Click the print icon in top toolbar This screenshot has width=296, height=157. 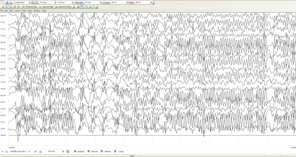tap(7, 2)
